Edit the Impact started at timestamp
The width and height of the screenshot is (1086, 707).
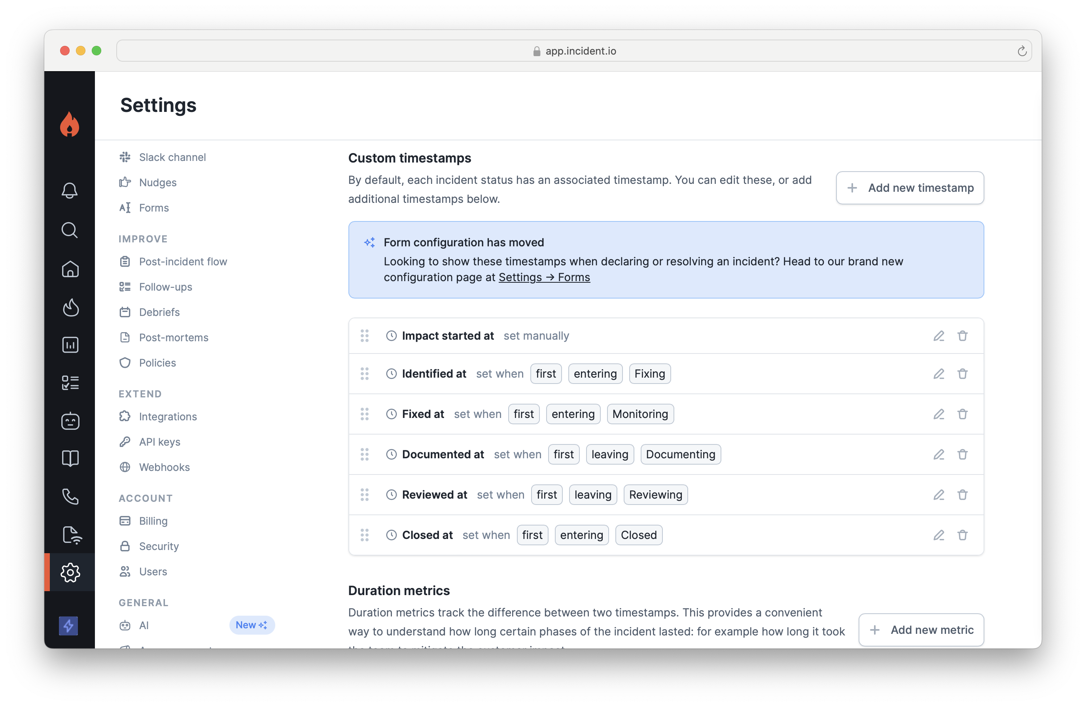coord(938,336)
